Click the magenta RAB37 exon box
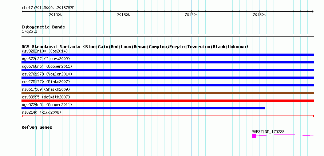Image resolution: width=324 pixels, height=156 pixels. point(254,136)
